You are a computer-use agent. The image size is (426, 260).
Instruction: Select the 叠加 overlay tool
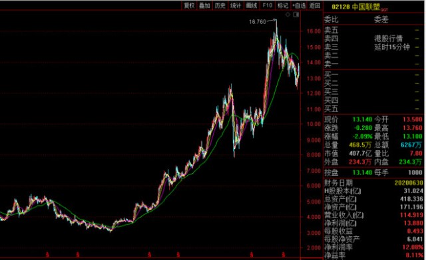pyautogui.click(x=204, y=5)
